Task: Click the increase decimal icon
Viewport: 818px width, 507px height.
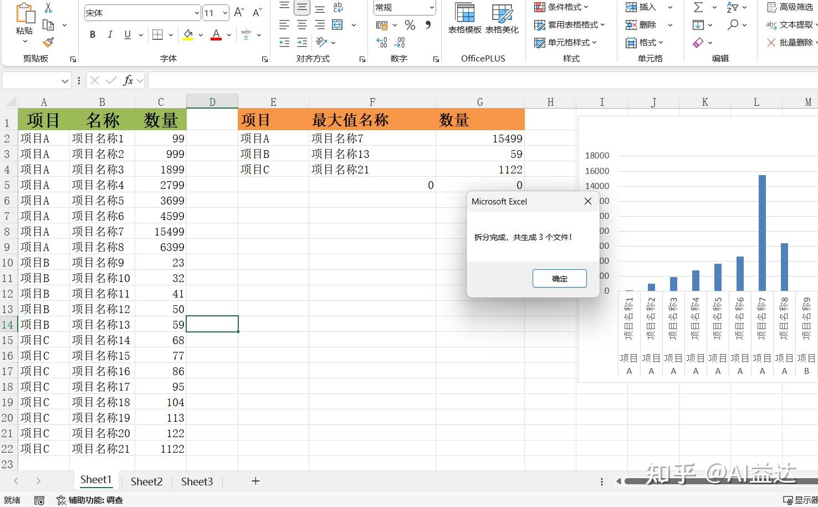Action: [381, 42]
